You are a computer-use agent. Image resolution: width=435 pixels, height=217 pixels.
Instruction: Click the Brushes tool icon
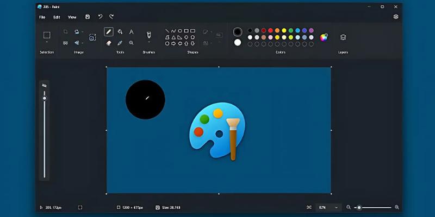click(x=148, y=35)
